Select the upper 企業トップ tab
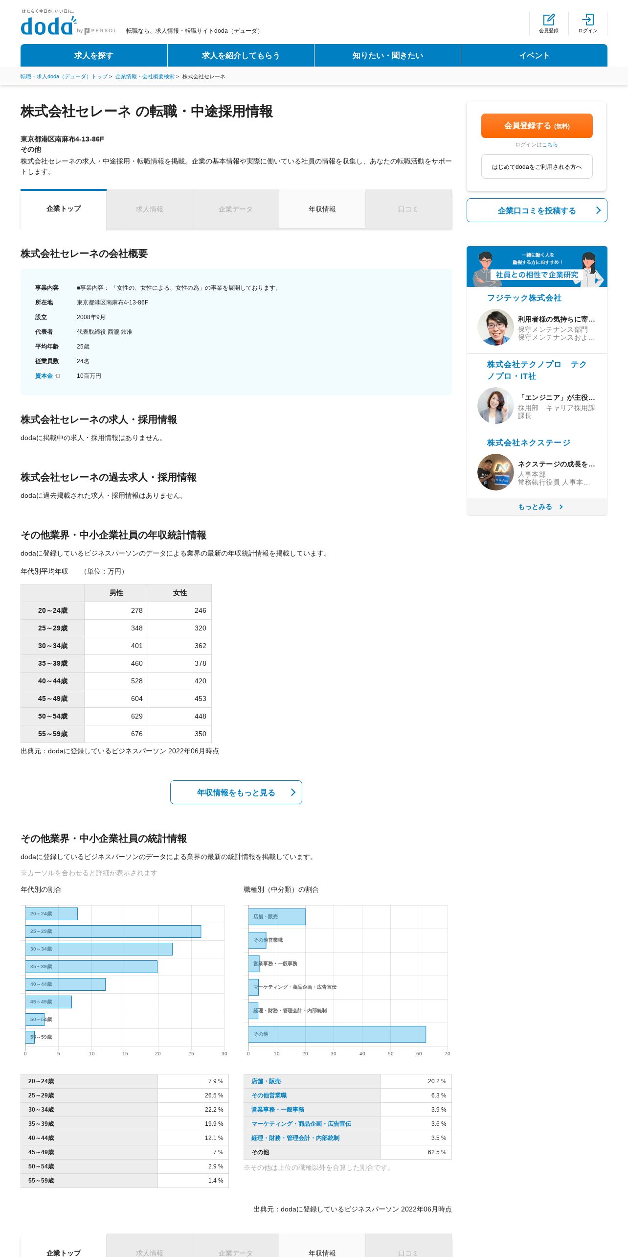Image resolution: width=628 pixels, height=1257 pixels. (64, 209)
